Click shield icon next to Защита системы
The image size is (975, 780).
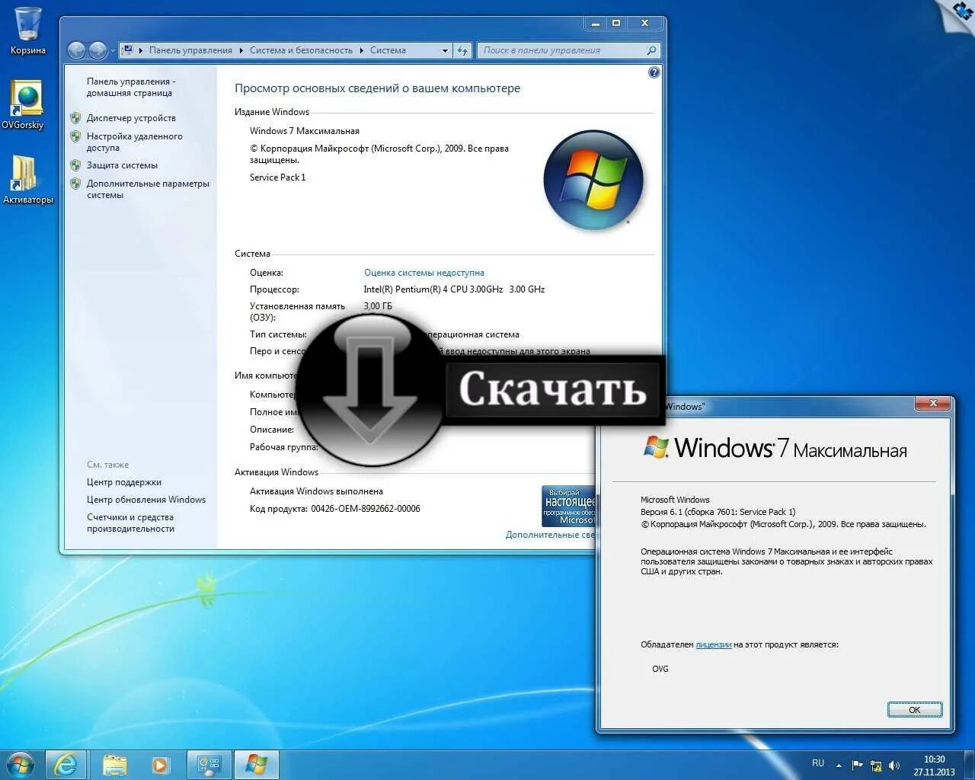point(75,165)
